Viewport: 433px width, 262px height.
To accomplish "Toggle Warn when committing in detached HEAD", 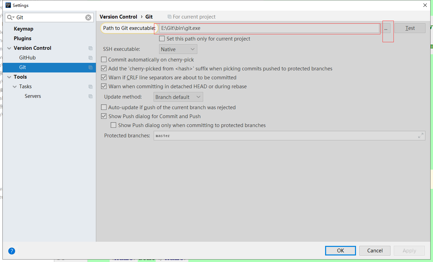I will [x=103, y=87].
